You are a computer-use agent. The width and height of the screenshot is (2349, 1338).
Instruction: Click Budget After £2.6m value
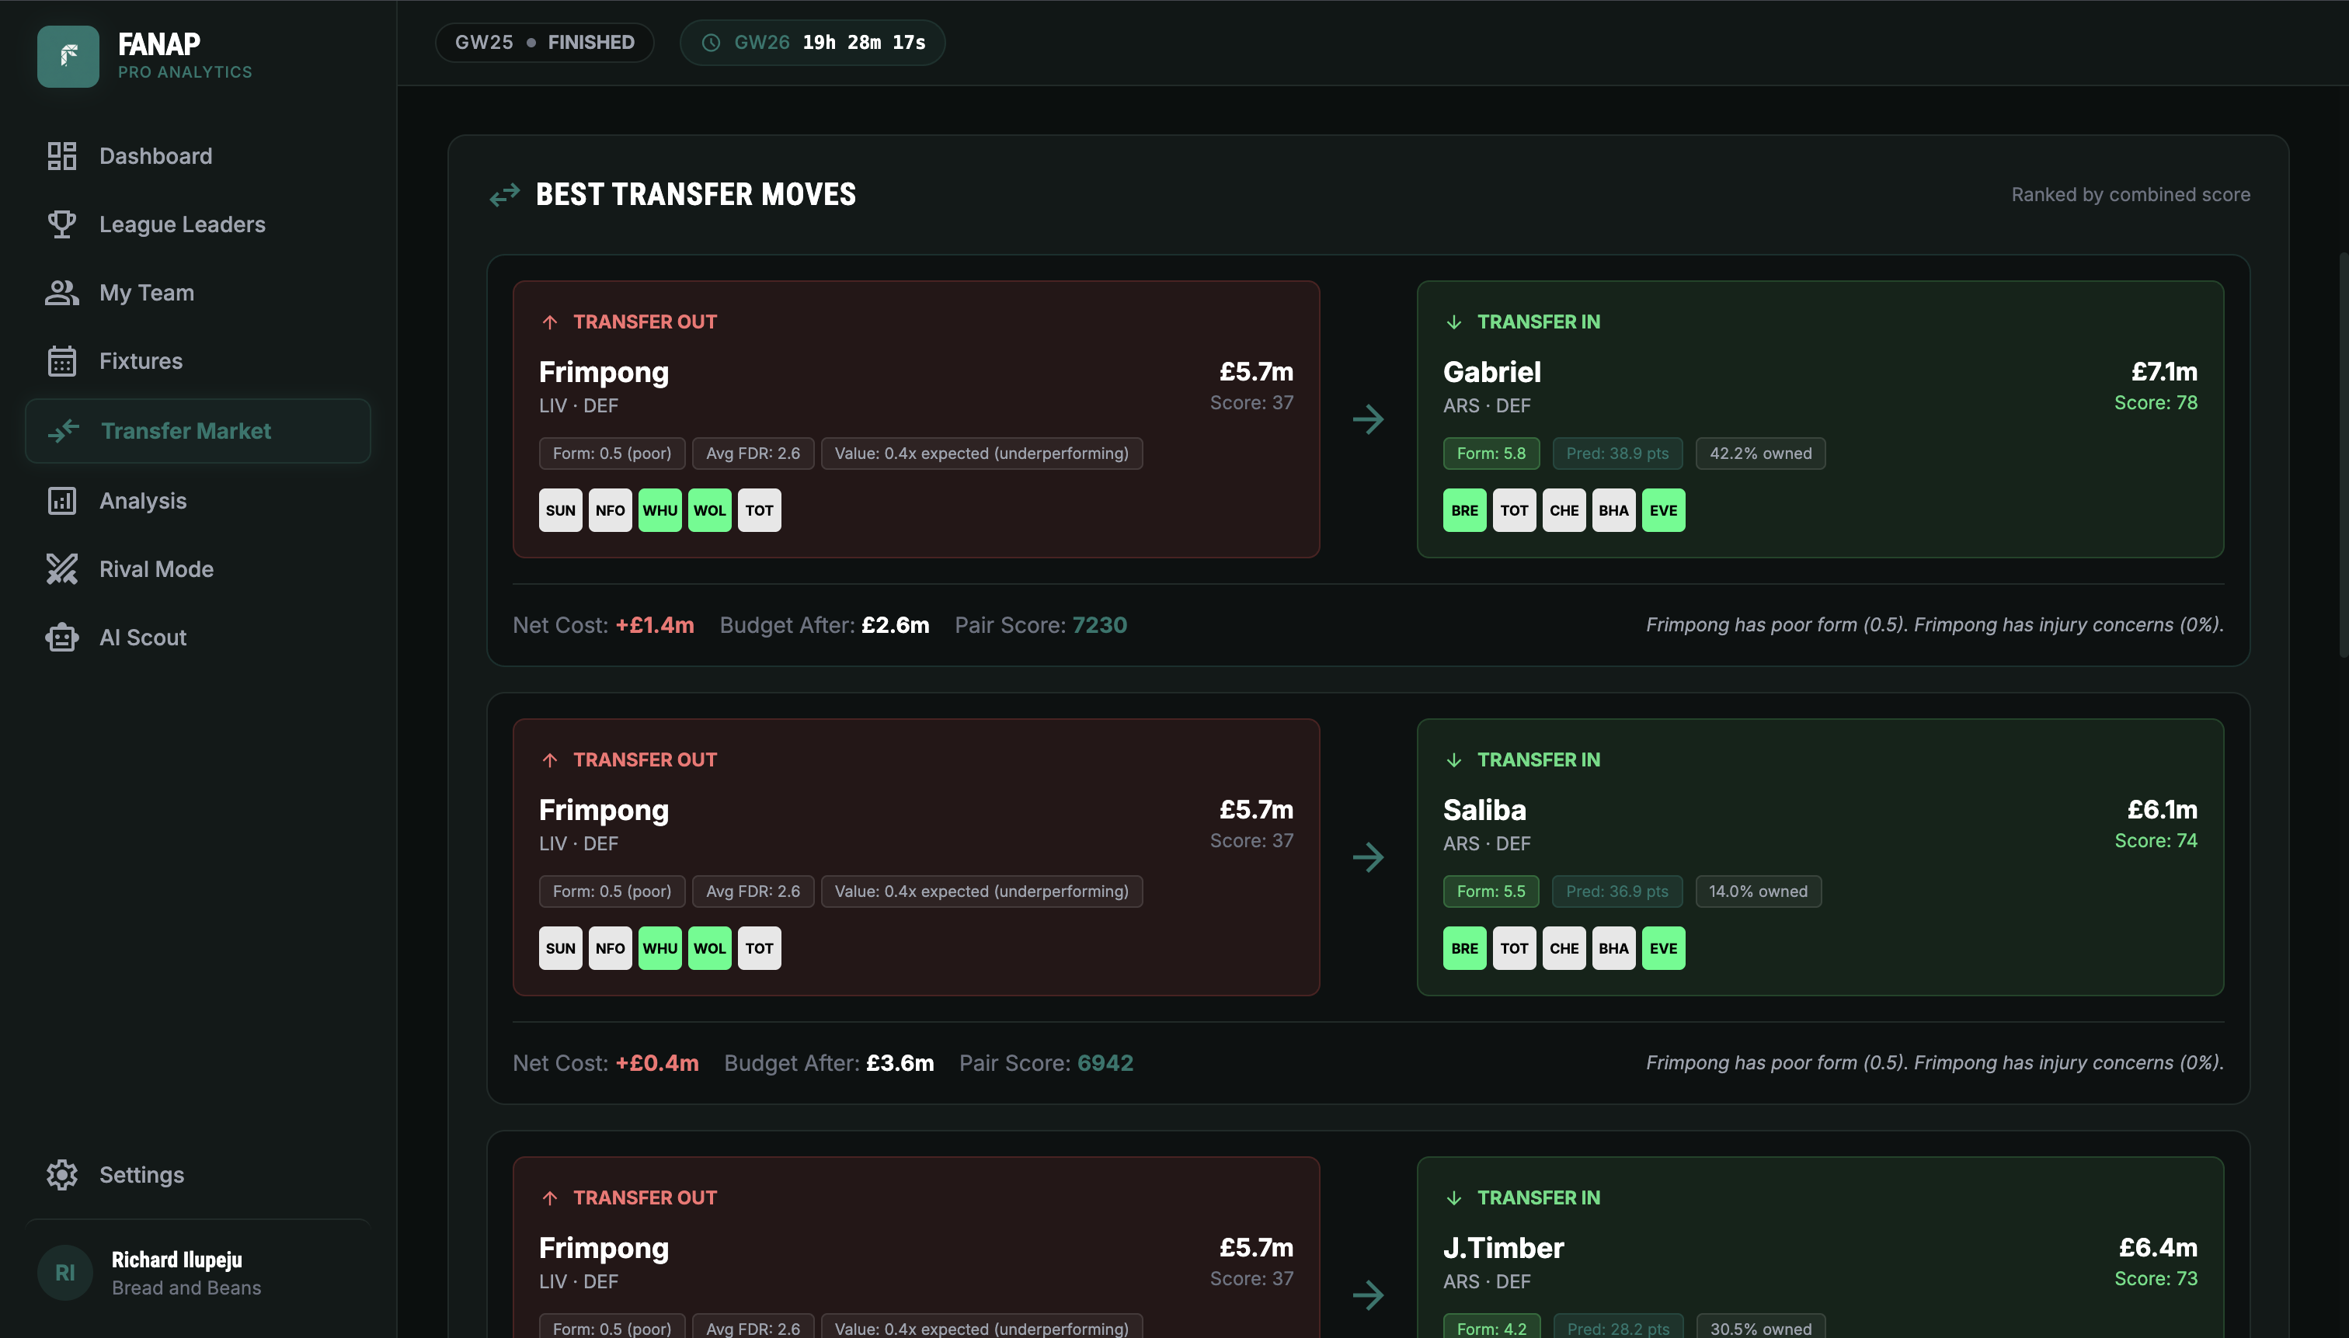click(x=895, y=625)
